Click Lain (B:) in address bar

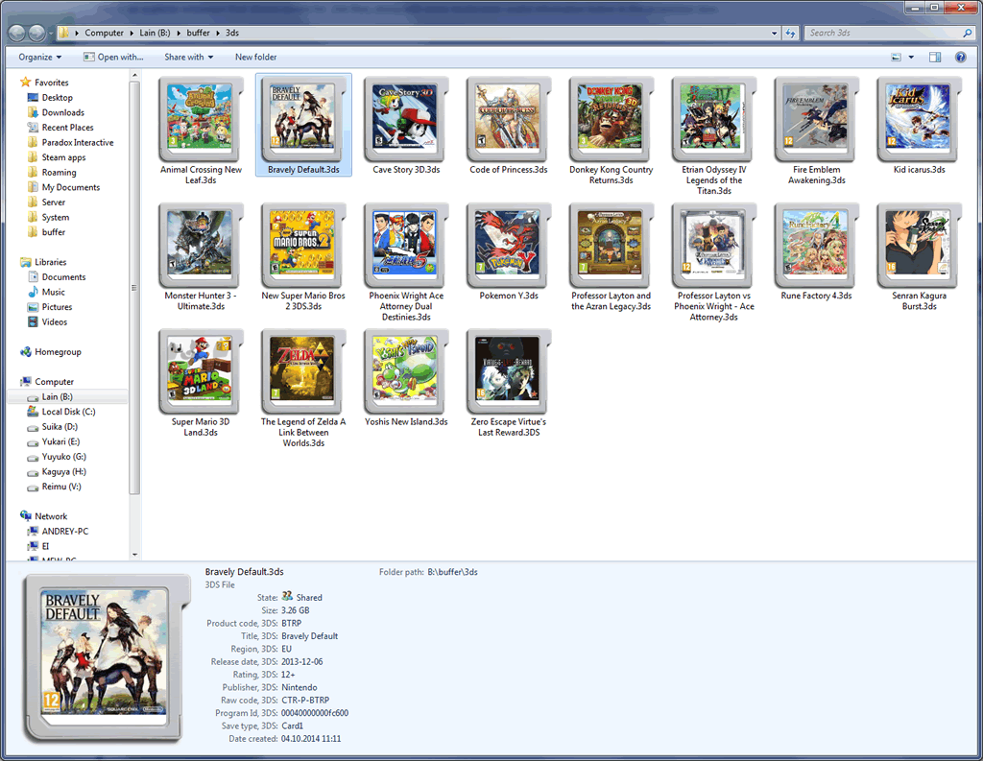[155, 33]
